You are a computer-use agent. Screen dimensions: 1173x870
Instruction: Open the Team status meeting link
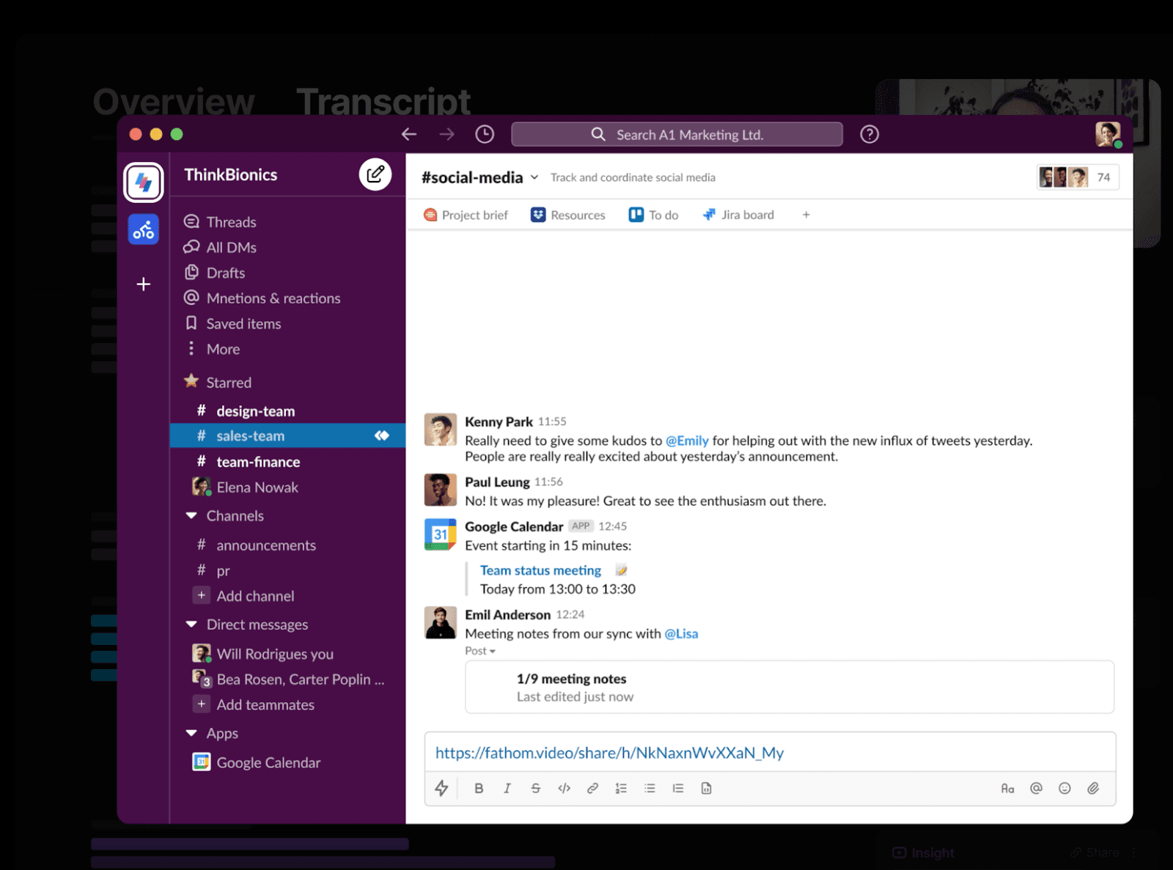click(x=540, y=570)
